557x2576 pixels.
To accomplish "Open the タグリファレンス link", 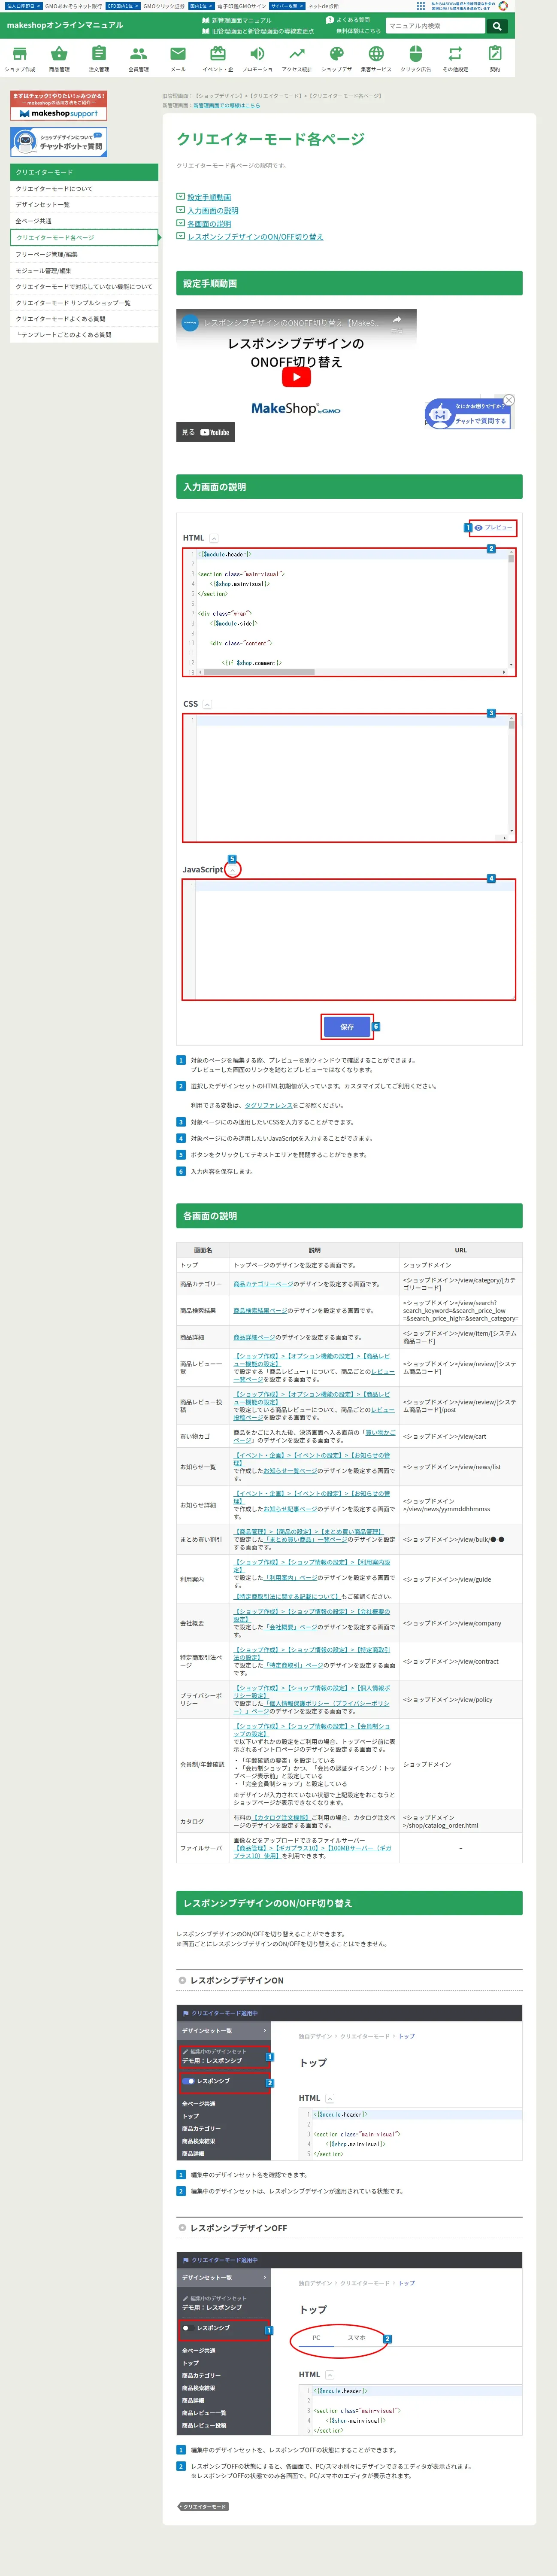I will pyautogui.click(x=269, y=1105).
